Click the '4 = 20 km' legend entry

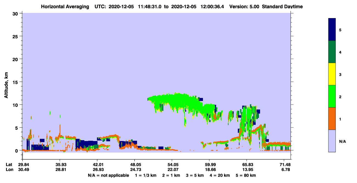[x=220, y=175]
